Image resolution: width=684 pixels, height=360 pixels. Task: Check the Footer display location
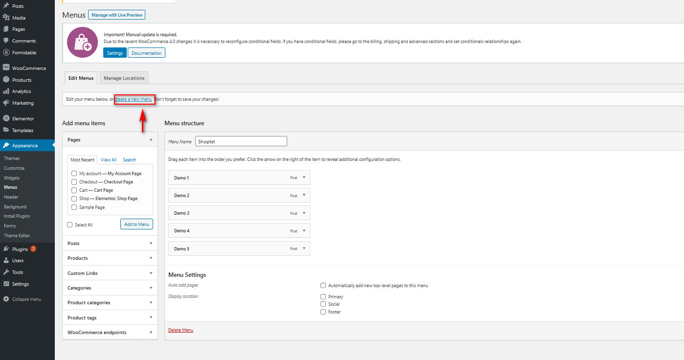tap(323, 312)
